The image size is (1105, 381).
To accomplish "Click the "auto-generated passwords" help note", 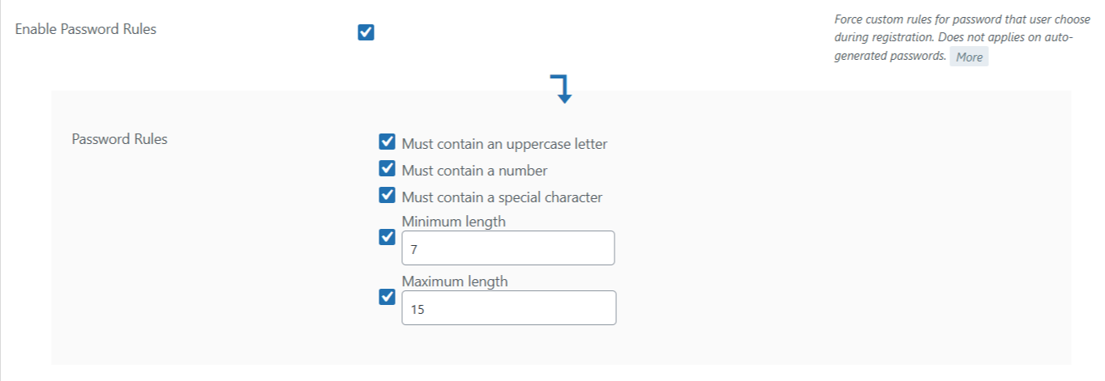I will coord(889,57).
